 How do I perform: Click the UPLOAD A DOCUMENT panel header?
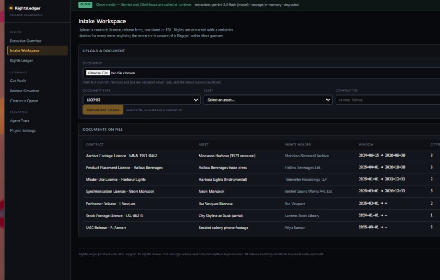tap(104, 51)
